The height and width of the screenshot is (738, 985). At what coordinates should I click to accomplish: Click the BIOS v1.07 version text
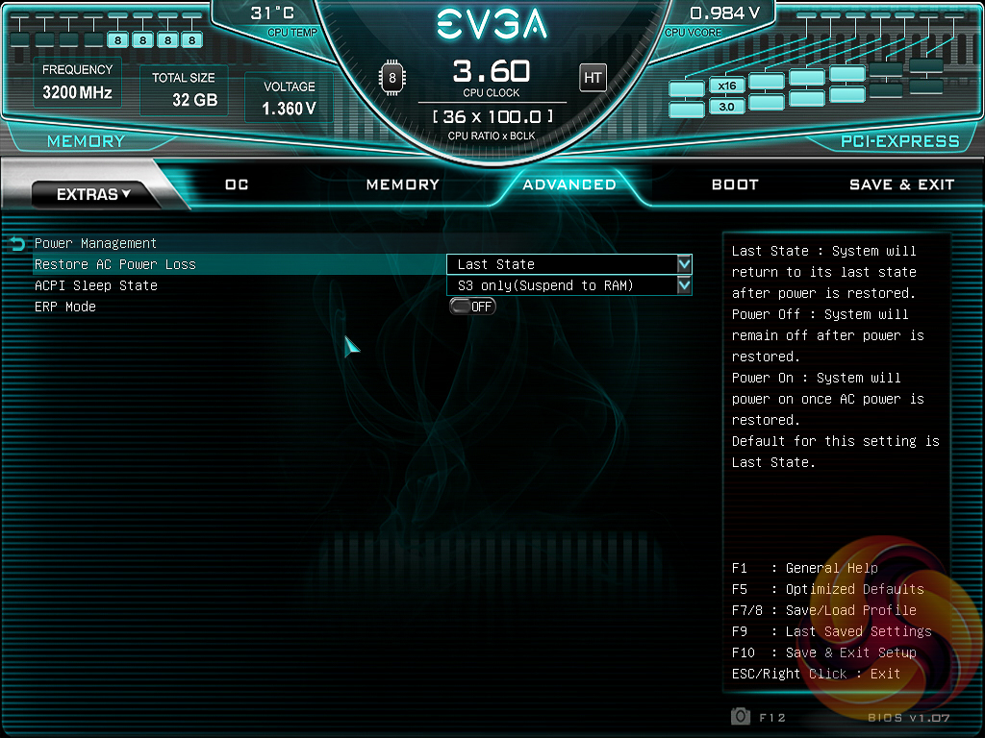click(908, 717)
